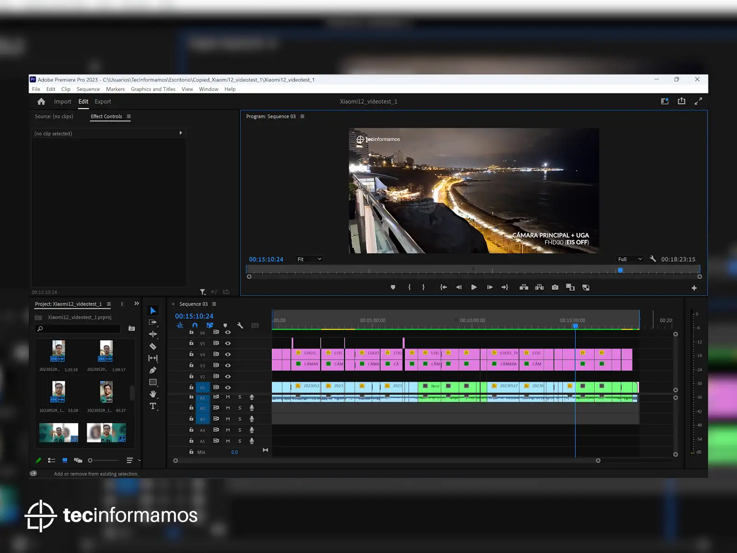The image size is (737, 553).
Task: Open the Home screen icon
Action: [41, 102]
